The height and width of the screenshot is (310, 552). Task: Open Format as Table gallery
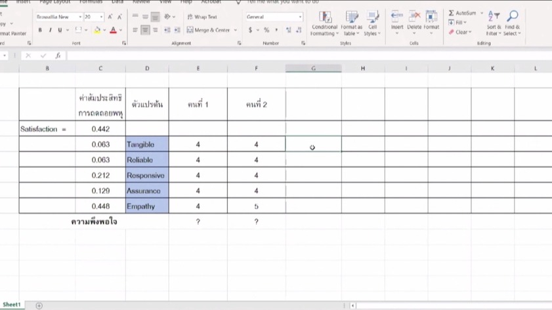click(351, 23)
